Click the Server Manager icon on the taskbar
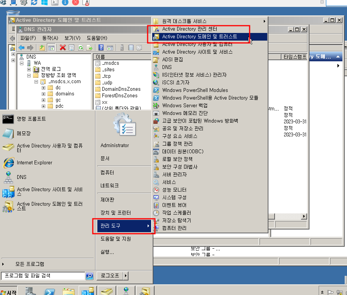This screenshot has width=347, height=295. 30,291
